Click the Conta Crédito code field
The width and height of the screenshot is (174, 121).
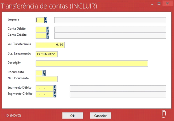(41, 36)
